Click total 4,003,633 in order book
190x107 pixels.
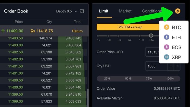[x=73, y=101]
